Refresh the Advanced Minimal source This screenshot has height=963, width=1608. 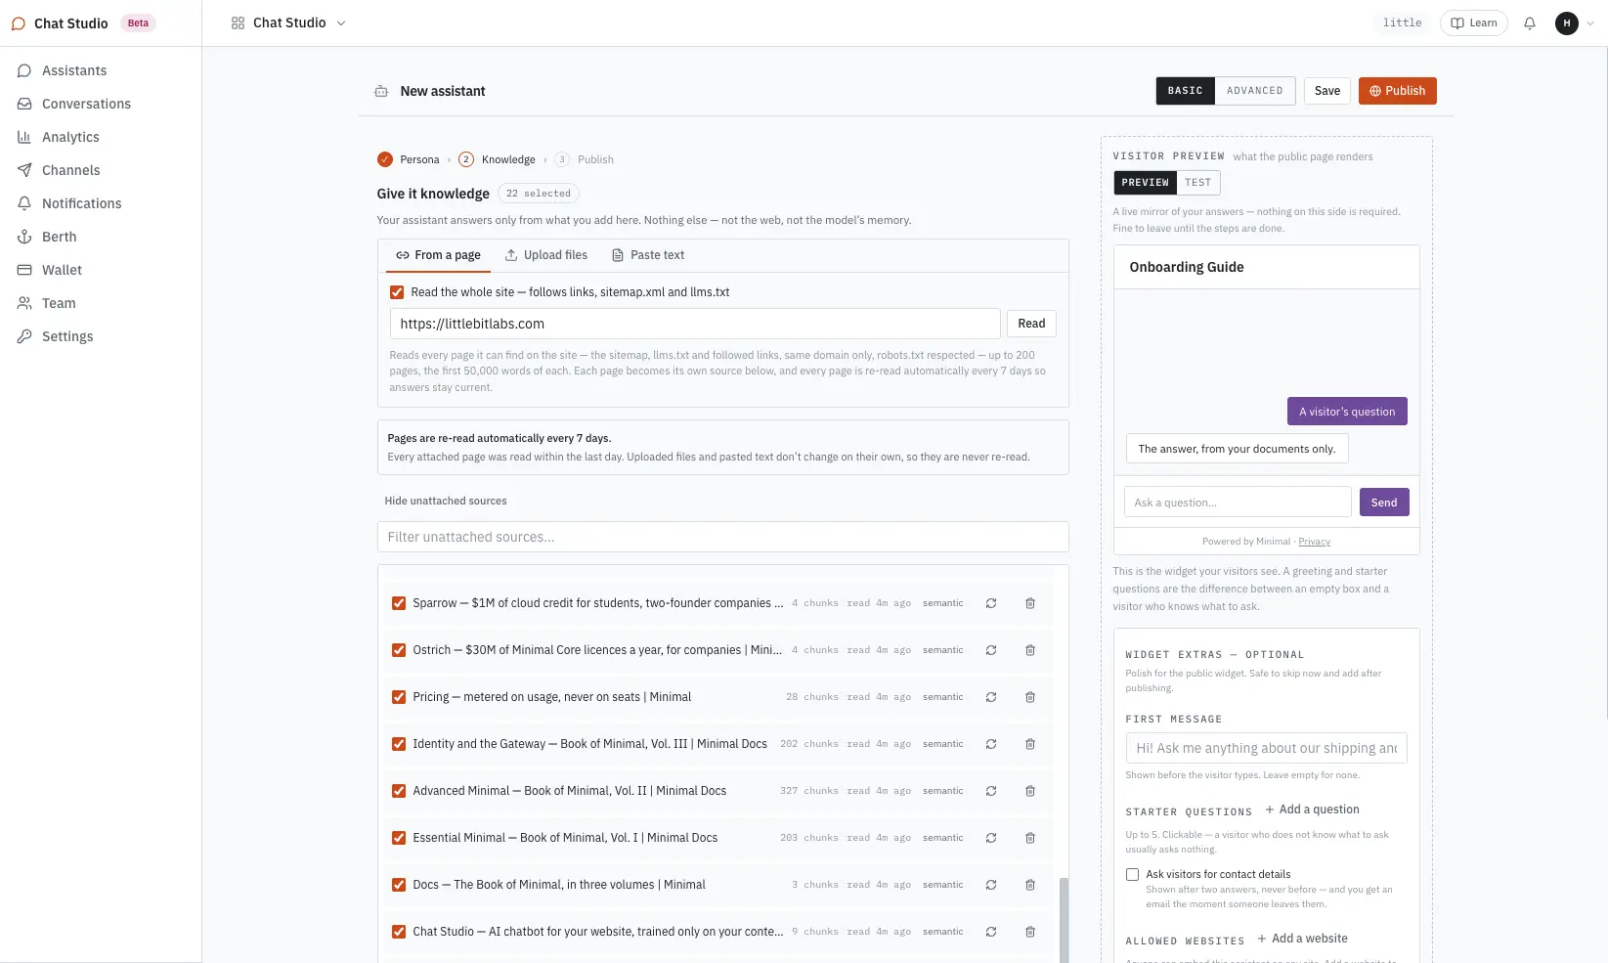coord(991,791)
